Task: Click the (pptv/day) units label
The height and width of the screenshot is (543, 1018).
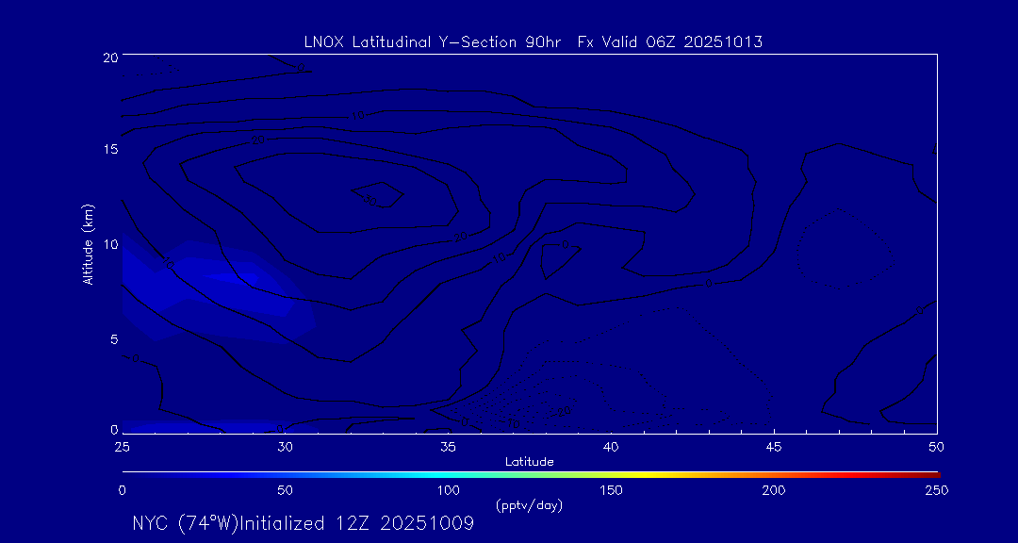Action: click(x=529, y=505)
